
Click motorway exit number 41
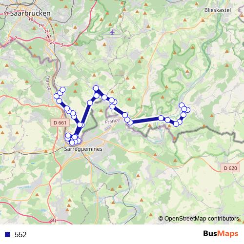click(54, 221)
